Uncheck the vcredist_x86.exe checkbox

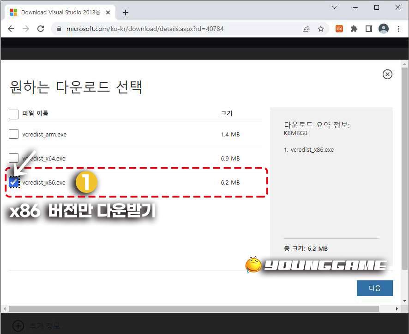point(14,182)
